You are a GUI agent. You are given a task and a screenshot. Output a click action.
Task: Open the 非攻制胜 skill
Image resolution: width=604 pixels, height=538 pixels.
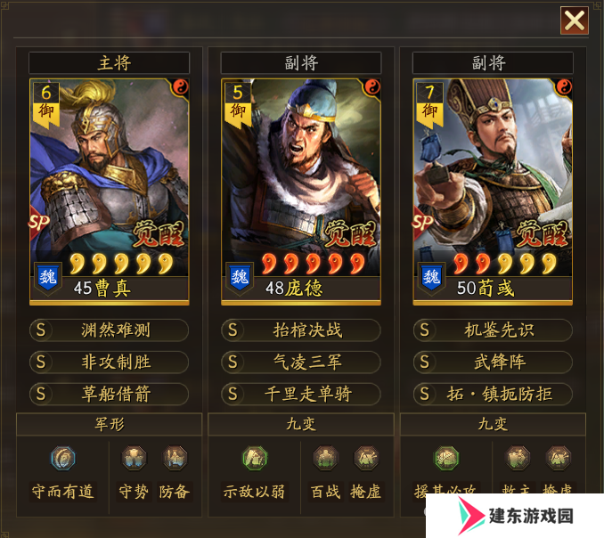coord(109,362)
